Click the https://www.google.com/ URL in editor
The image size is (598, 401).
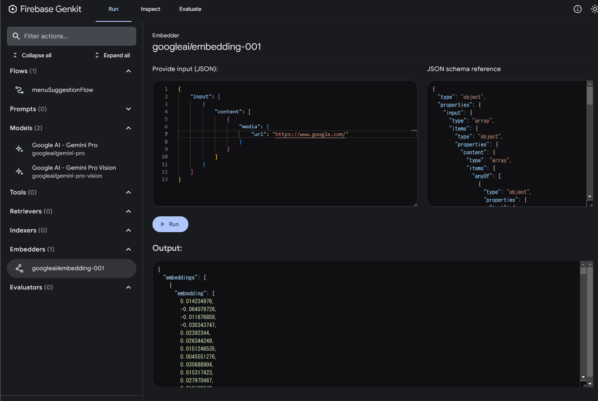pyautogui.click(x=311, y=134)
